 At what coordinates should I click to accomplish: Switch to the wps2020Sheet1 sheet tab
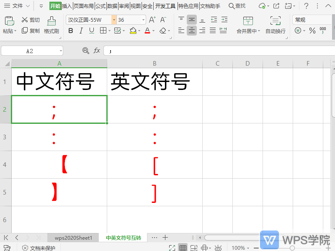click(x=73, y=237)
